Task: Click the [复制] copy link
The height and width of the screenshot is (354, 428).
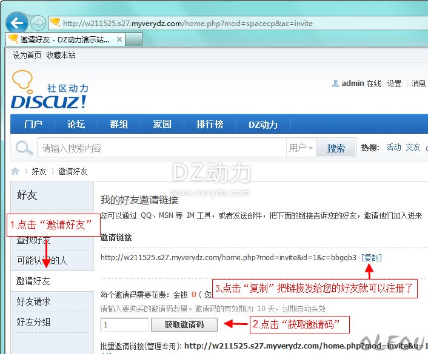Action: tap(372, 257)
